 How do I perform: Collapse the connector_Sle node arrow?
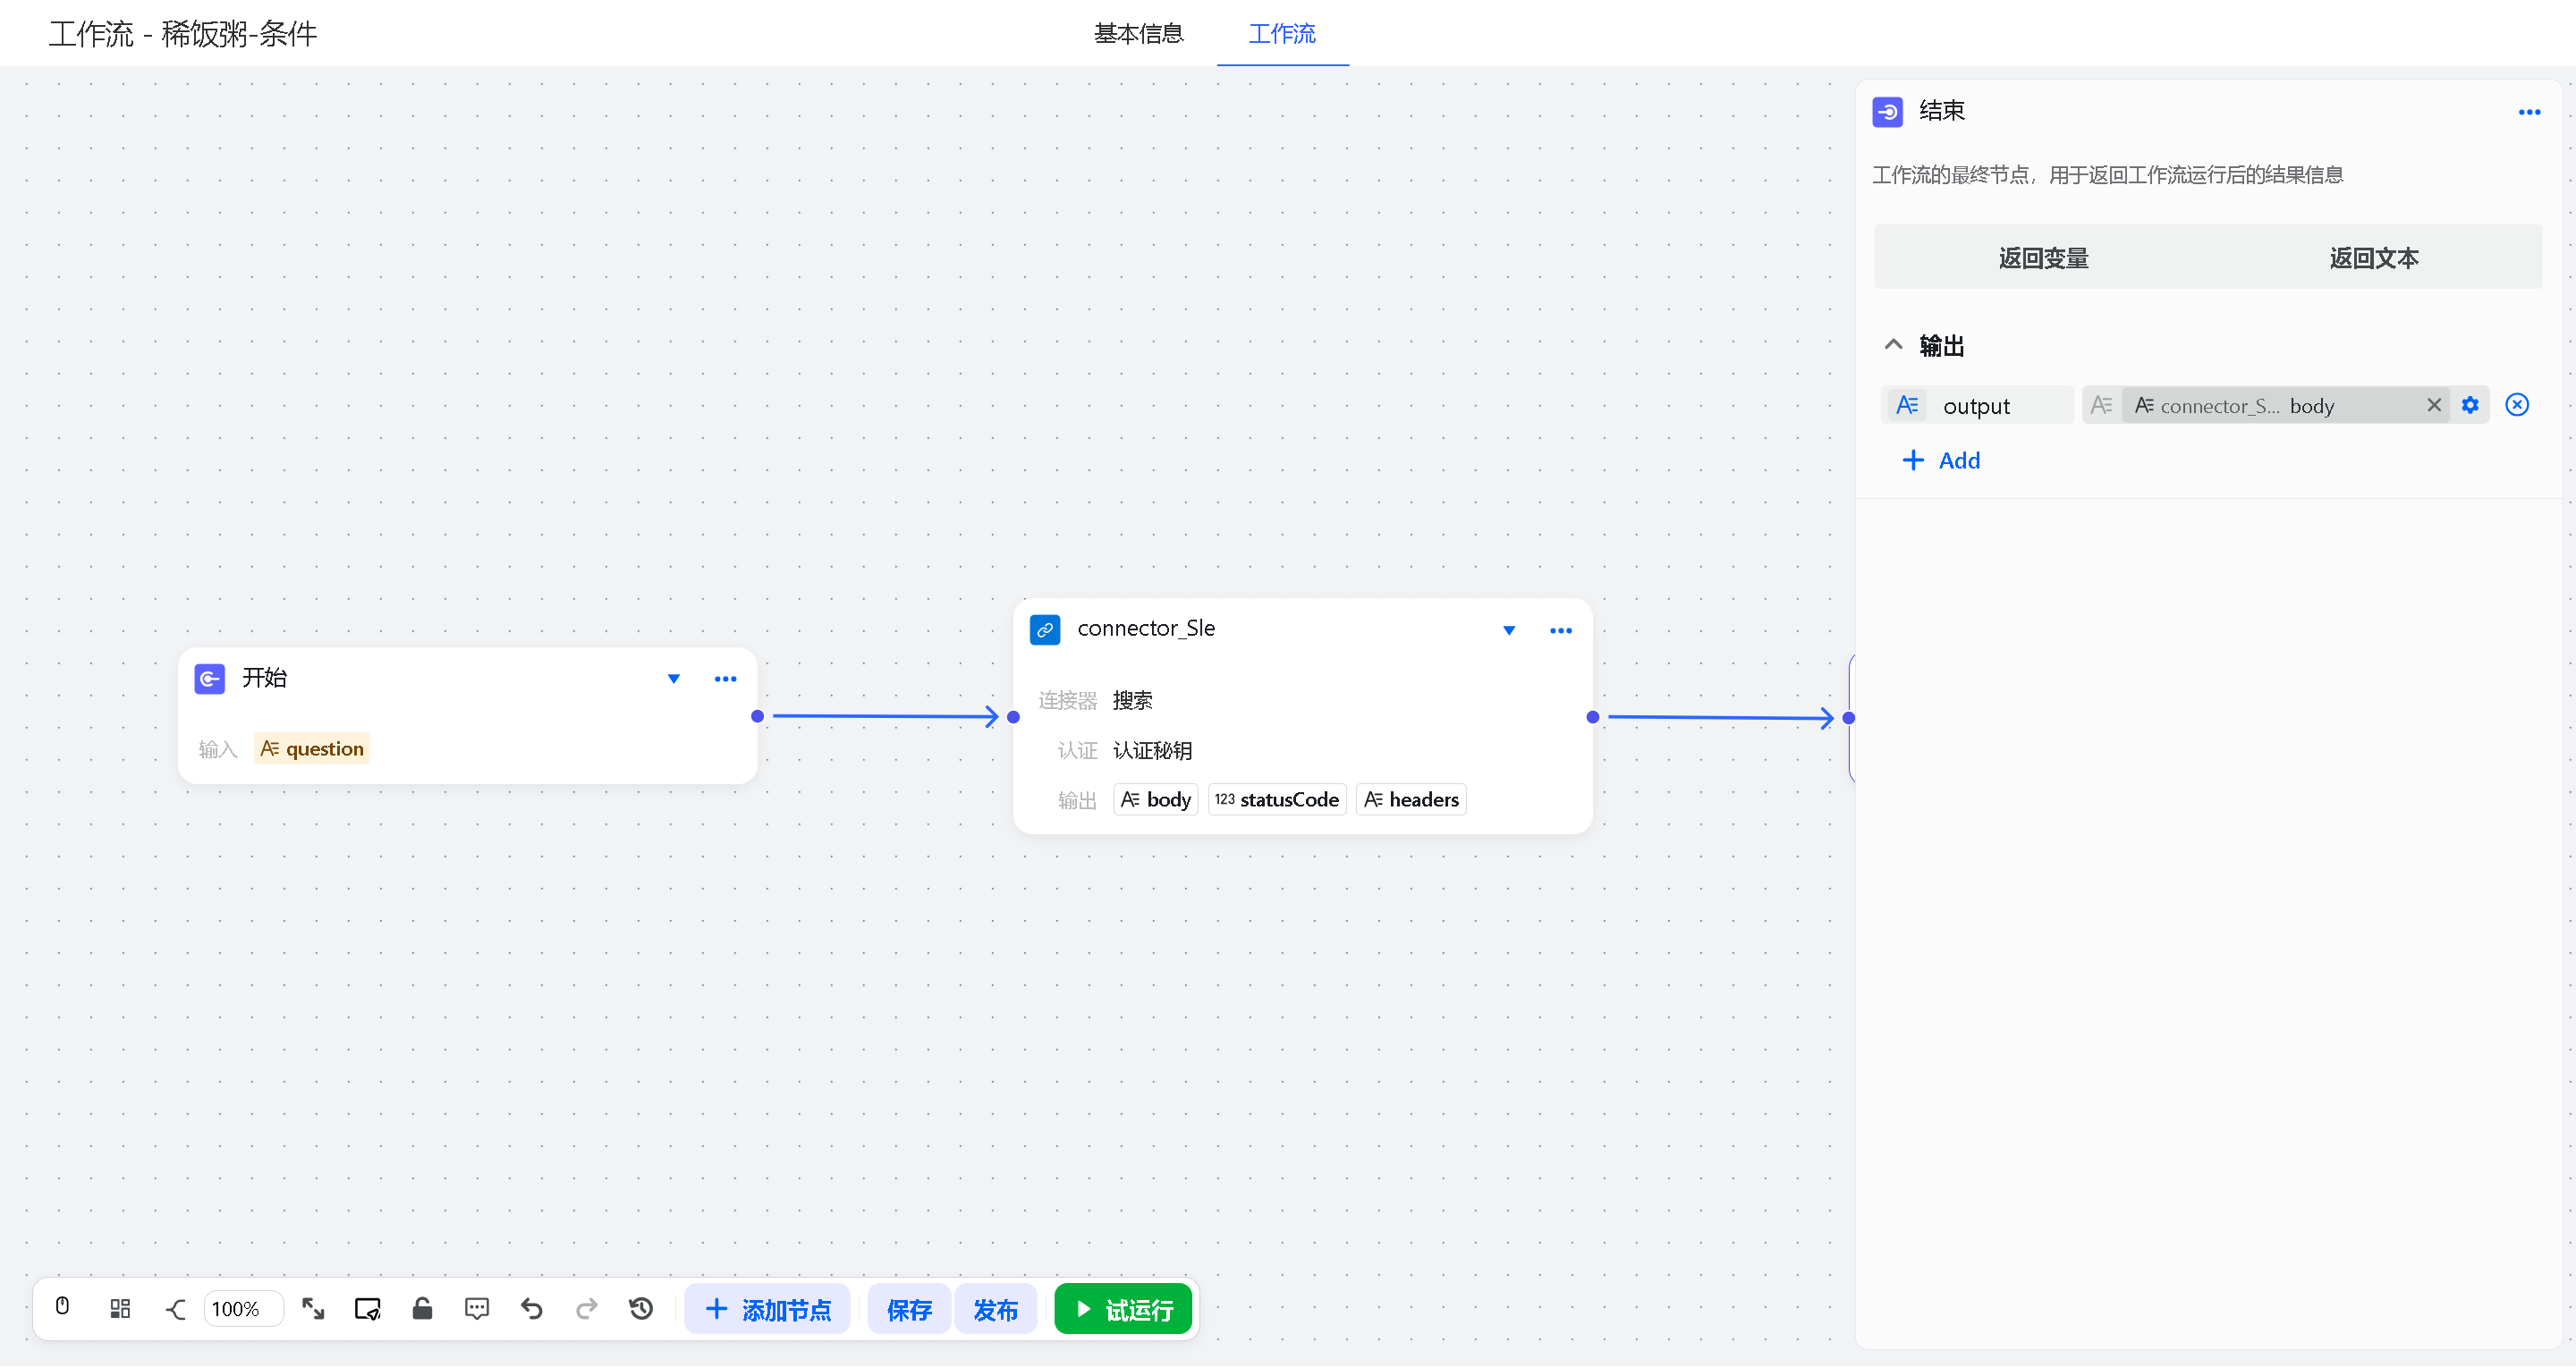[1508, 630]
